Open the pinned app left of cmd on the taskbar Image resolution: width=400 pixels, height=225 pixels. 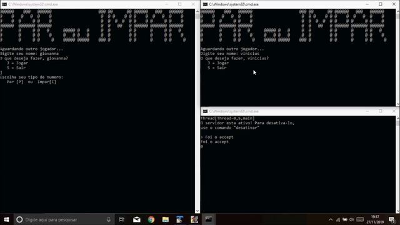(x=194, y=219)
